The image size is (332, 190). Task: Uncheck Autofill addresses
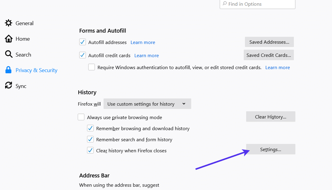pyautogui.click(x=82, y=42)
